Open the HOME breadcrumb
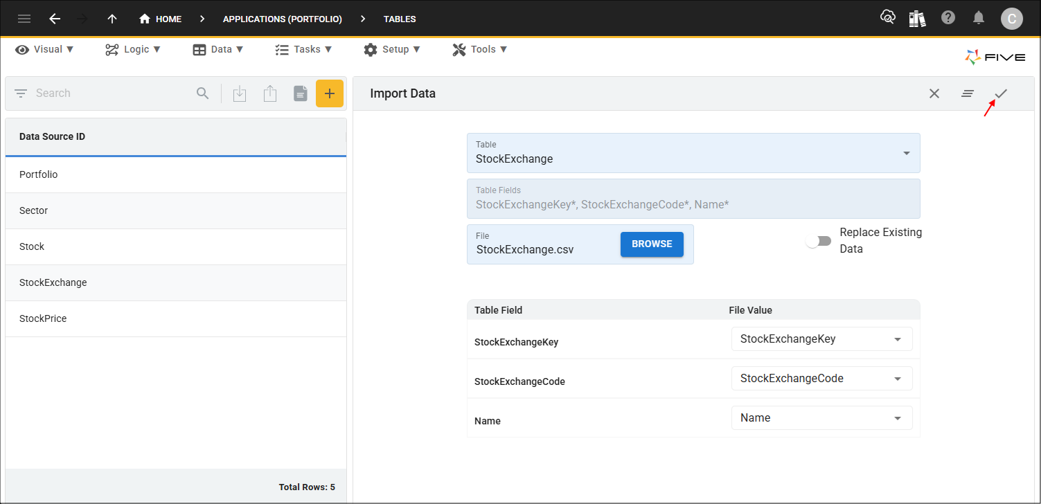Screen dimensions: 1041x504 point(161,19)
